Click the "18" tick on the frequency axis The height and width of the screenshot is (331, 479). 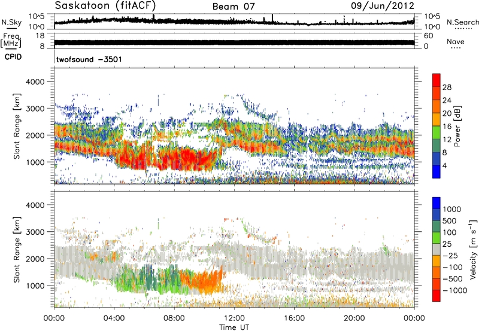pos(40,36)
